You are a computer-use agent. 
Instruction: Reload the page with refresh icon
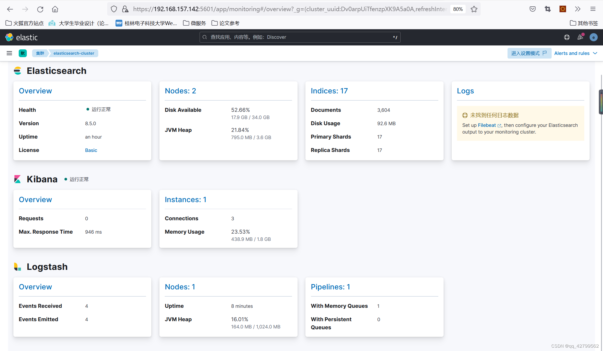point(40,9)
